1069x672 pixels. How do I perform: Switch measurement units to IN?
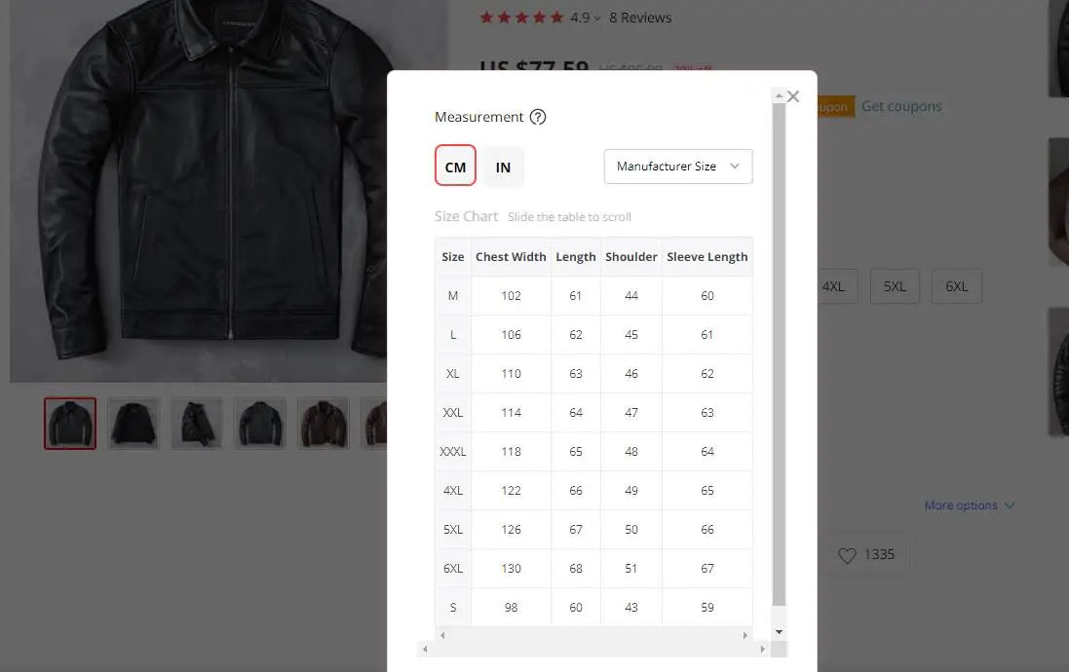pyautogui.click(x=503, y=167)
